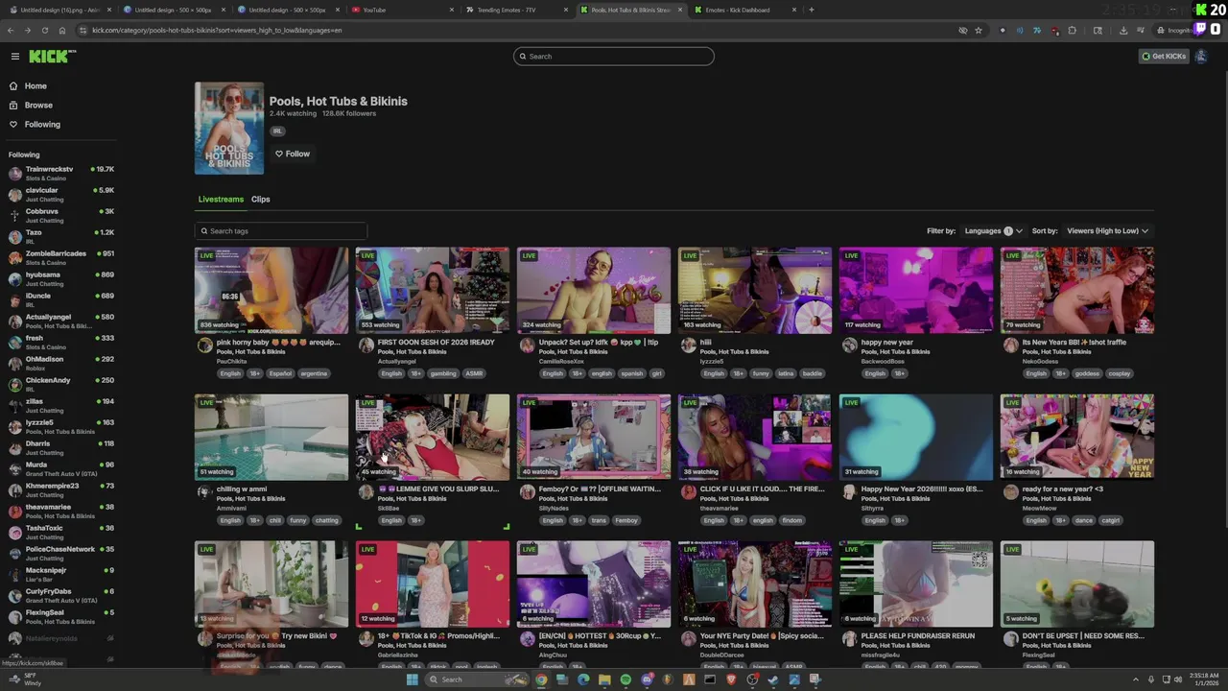Open stream thumbnail with 836 watching
Viewport: 1228px width, 691px height.
[272, 291]
